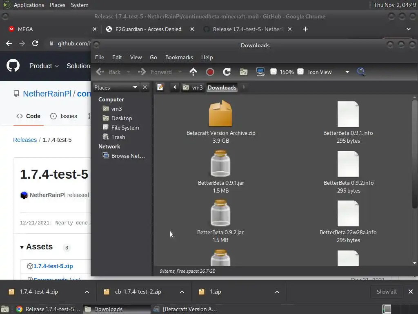The image size is (418, 314).
Task: Open NetherRainPl owner link
Action: (47, 94)
